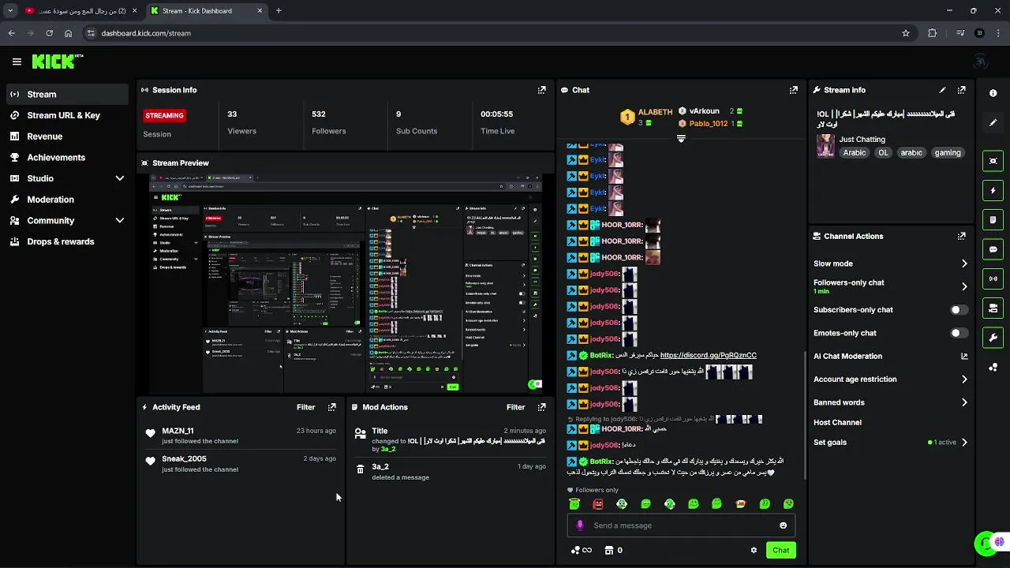Click the Stream Preview thumbnail
1010x568 pixels.
tap(346, 284)
